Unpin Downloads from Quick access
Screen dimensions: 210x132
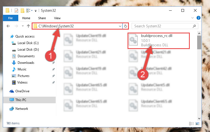pos(54,63)
